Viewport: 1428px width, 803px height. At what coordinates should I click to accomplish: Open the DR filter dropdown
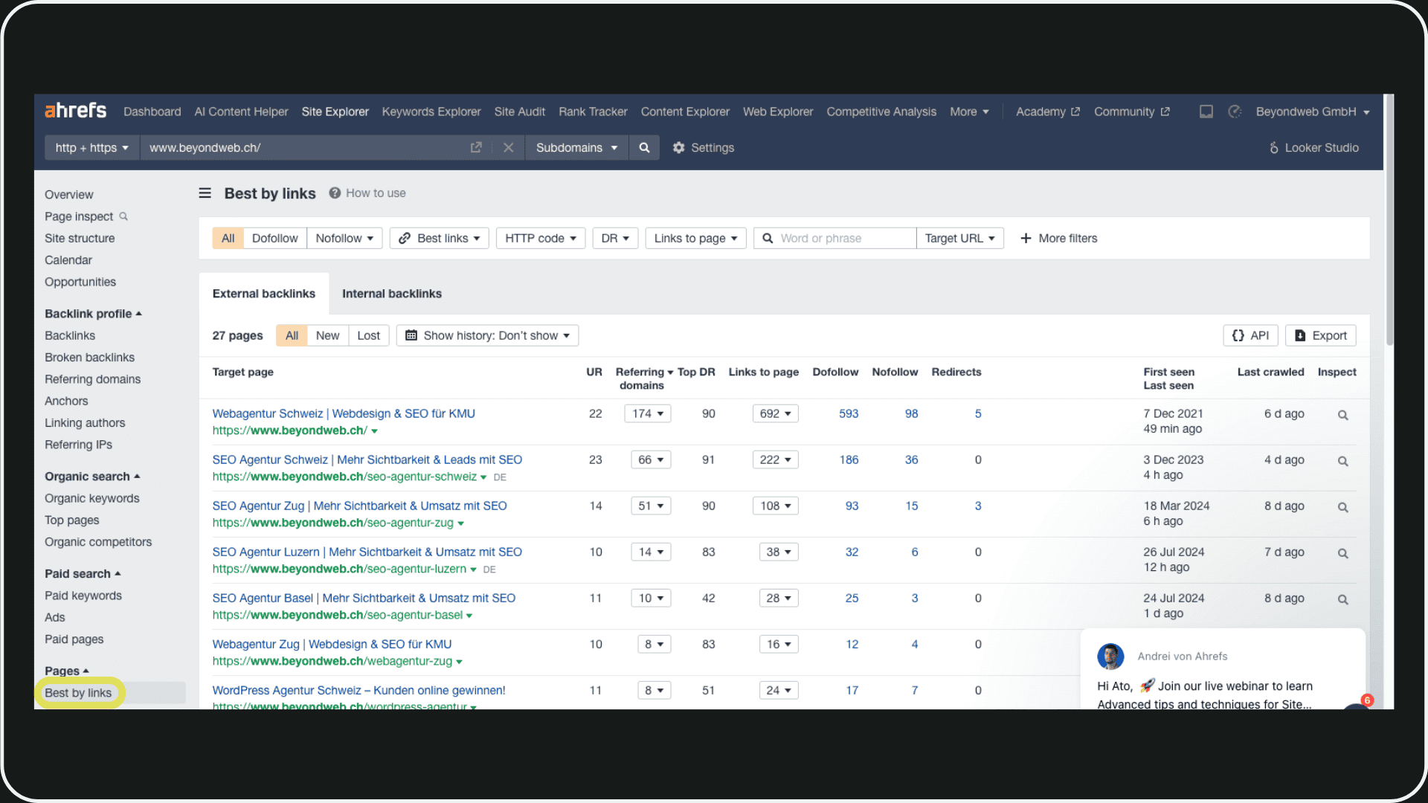tap(615, 238)
